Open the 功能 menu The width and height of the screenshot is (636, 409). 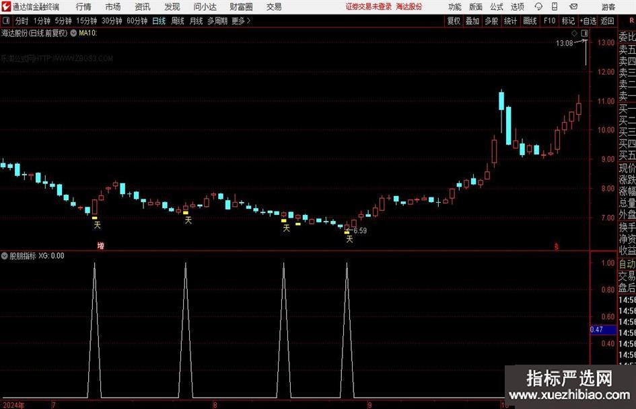[x=455, y=7]
